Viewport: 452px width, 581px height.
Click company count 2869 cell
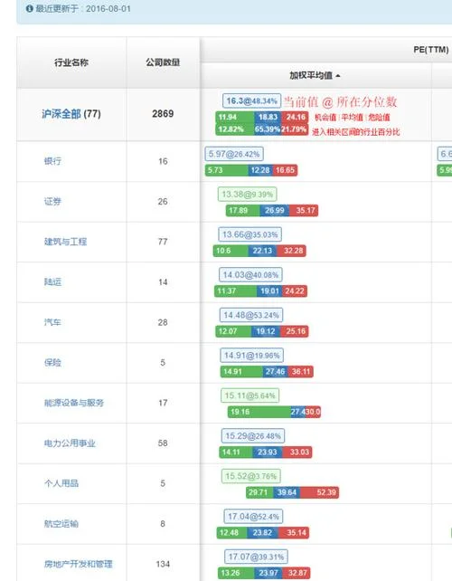point(163,114)
